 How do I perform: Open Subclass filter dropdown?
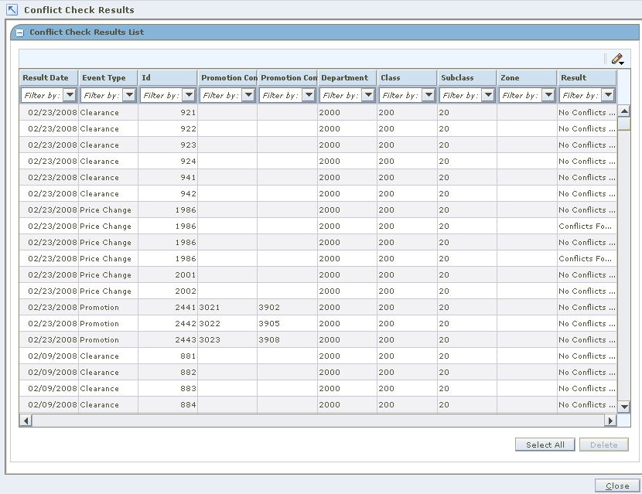coord(488,95)
